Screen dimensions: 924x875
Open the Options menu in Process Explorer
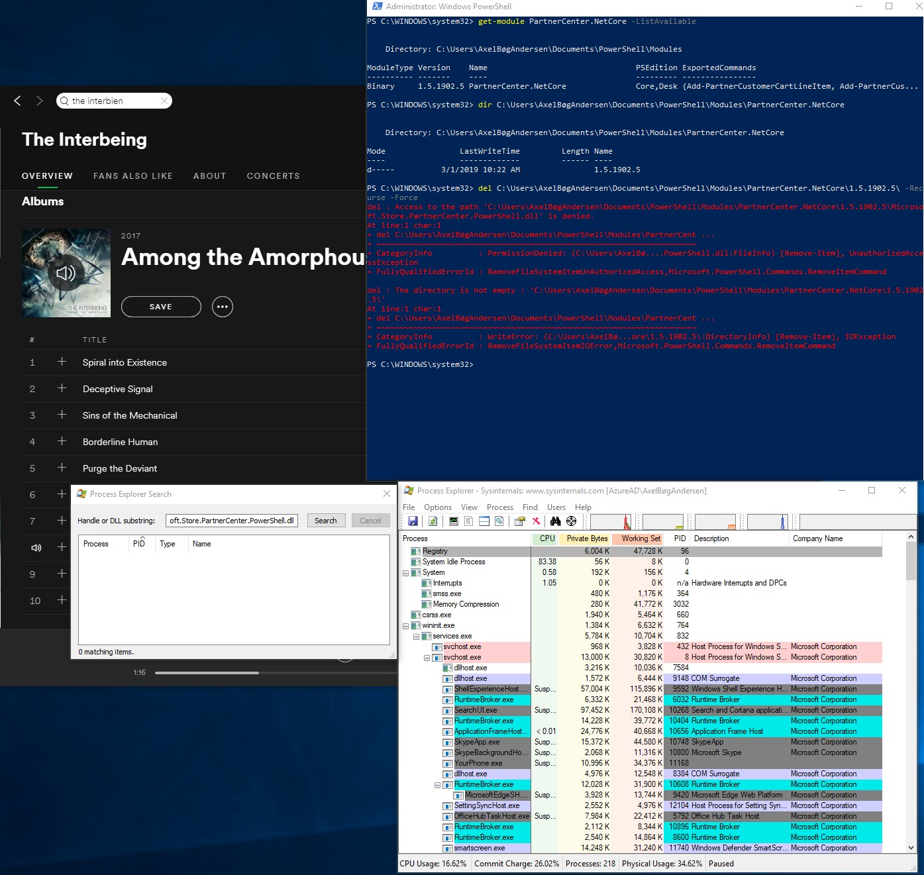pos(438,507)
